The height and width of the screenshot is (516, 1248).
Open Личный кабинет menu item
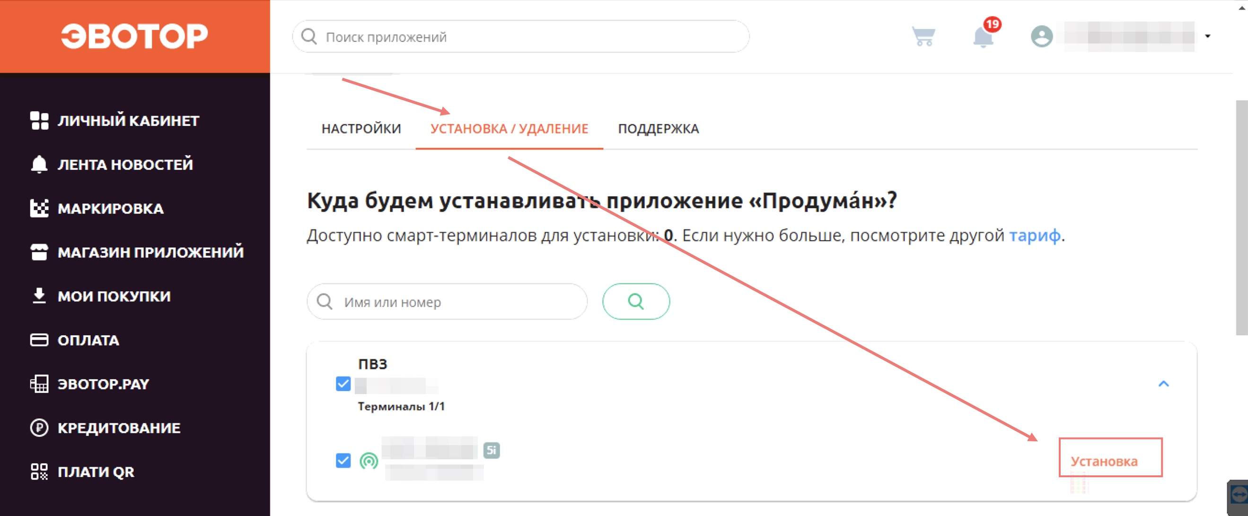point(128,120)
